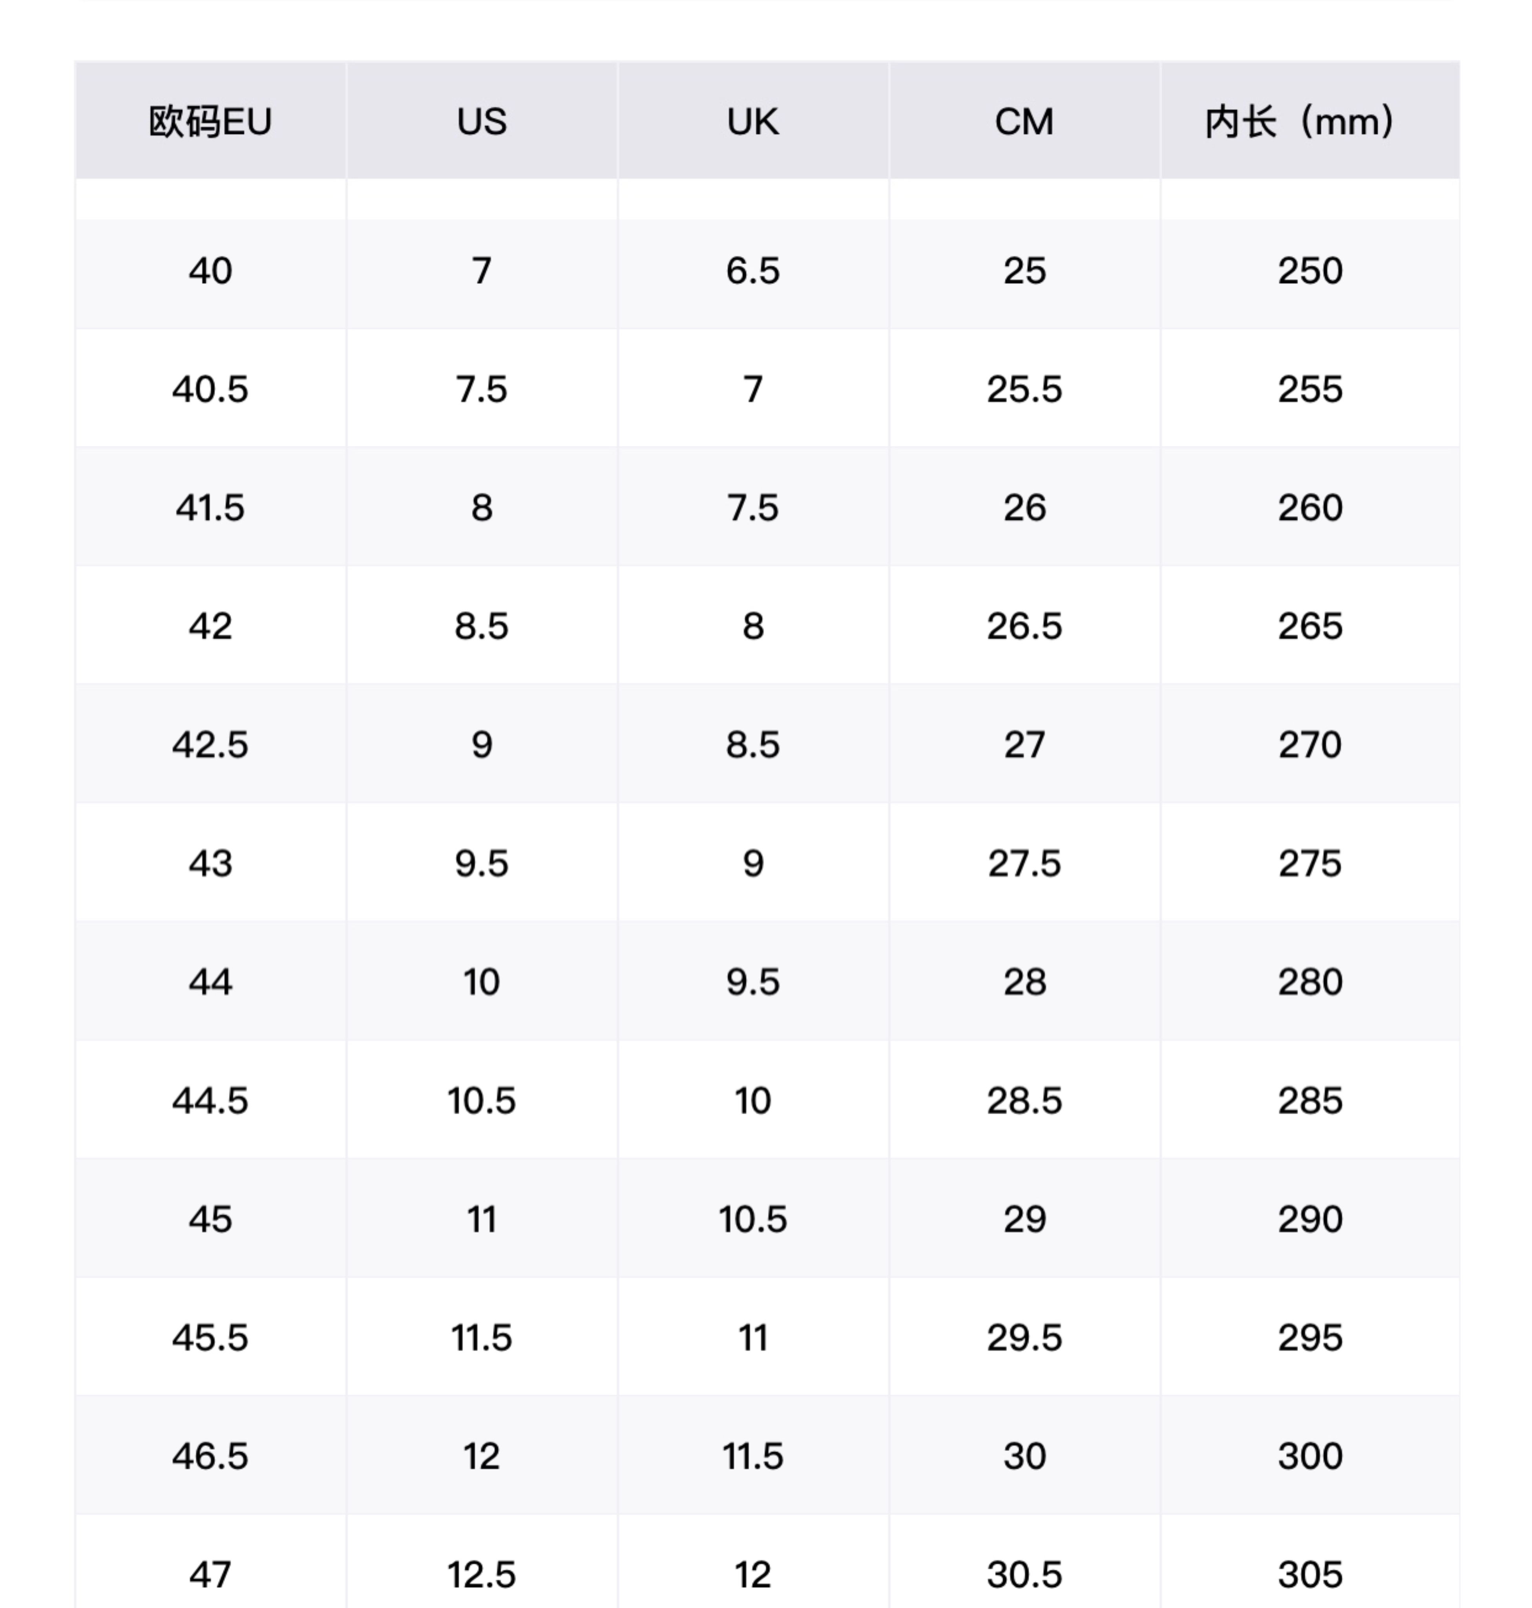This screenshot has width=1532, height=1608.
Task: Select EU size 47 cell
Action: (210, 1574)
